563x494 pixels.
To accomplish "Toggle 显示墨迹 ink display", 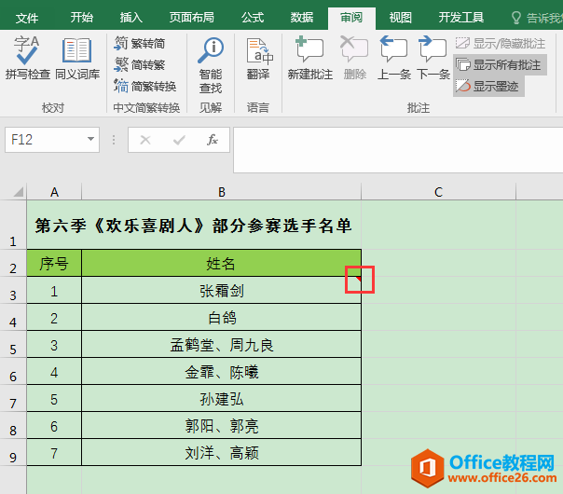I will pos(488,86).
